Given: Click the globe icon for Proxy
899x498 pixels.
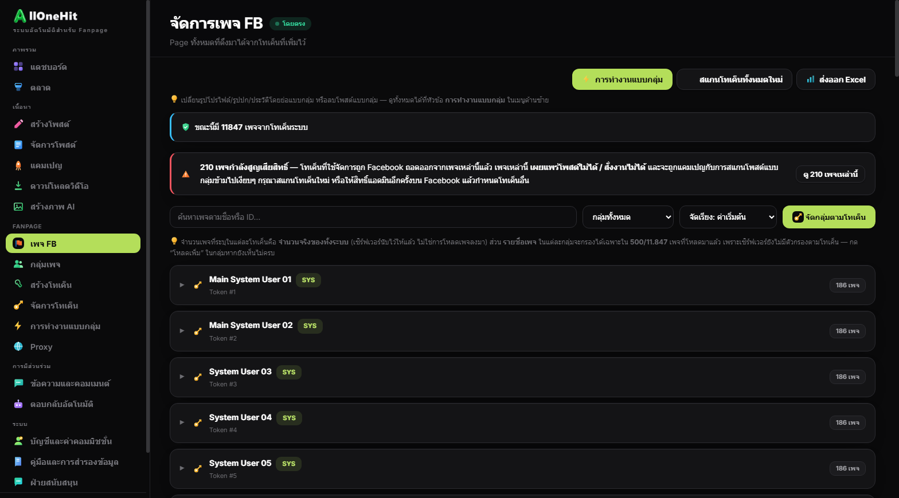Looking at the screenshot, I should pos(18,347).
